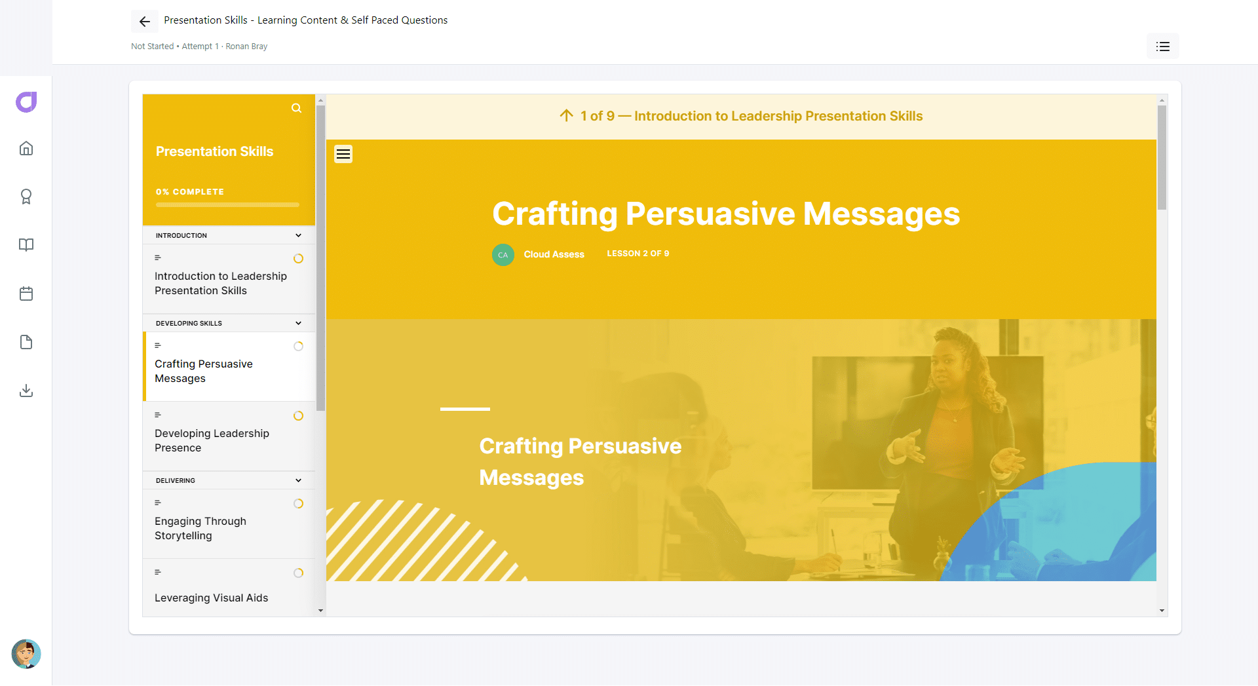Image resolution: width=1258 pixels, height=686 pixels.
Task: Click progress circle for Engaging Through Storytelling
Action: tap(298, 504)
